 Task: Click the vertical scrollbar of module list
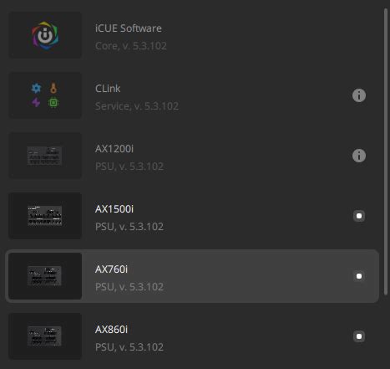(x=386, y=151)
